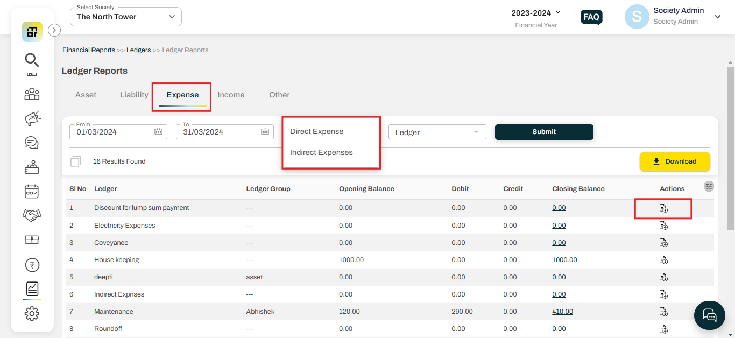Click the Closing Balance column header
The height and width of the screenshot is (338, 735).
click(578, 189)
